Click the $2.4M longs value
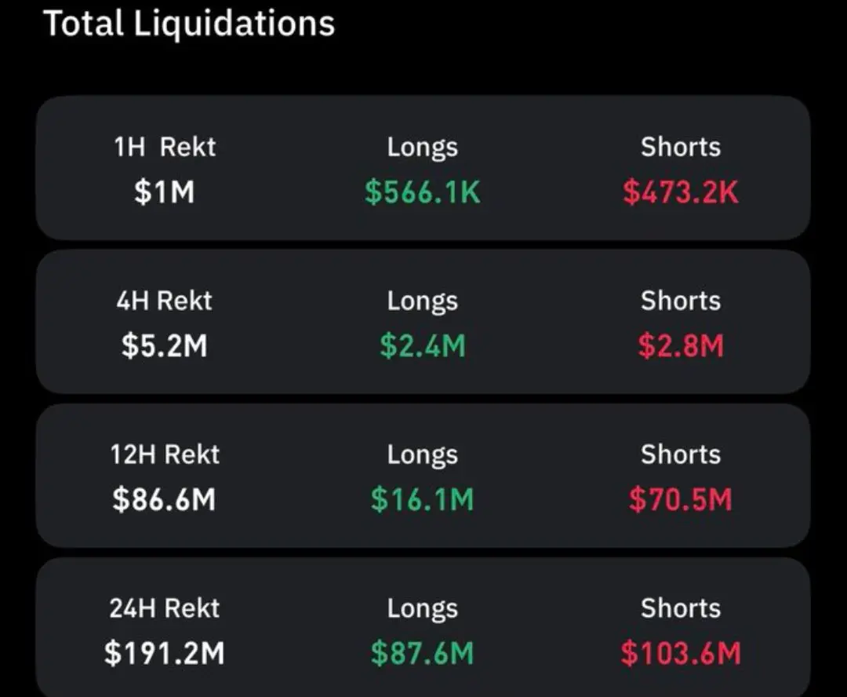The image size is (847, 697). coord(422,346)
